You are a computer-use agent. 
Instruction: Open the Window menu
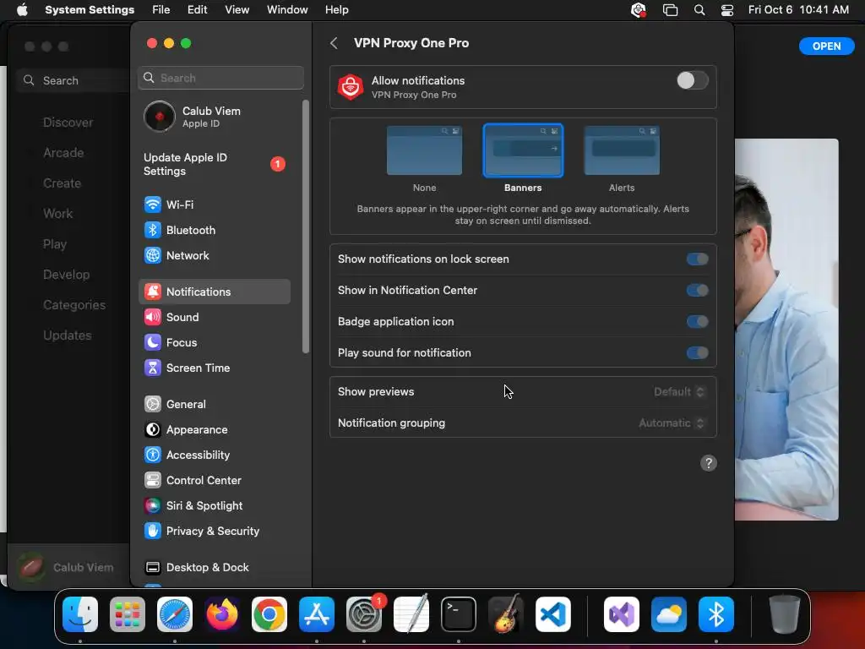point(287,10)
